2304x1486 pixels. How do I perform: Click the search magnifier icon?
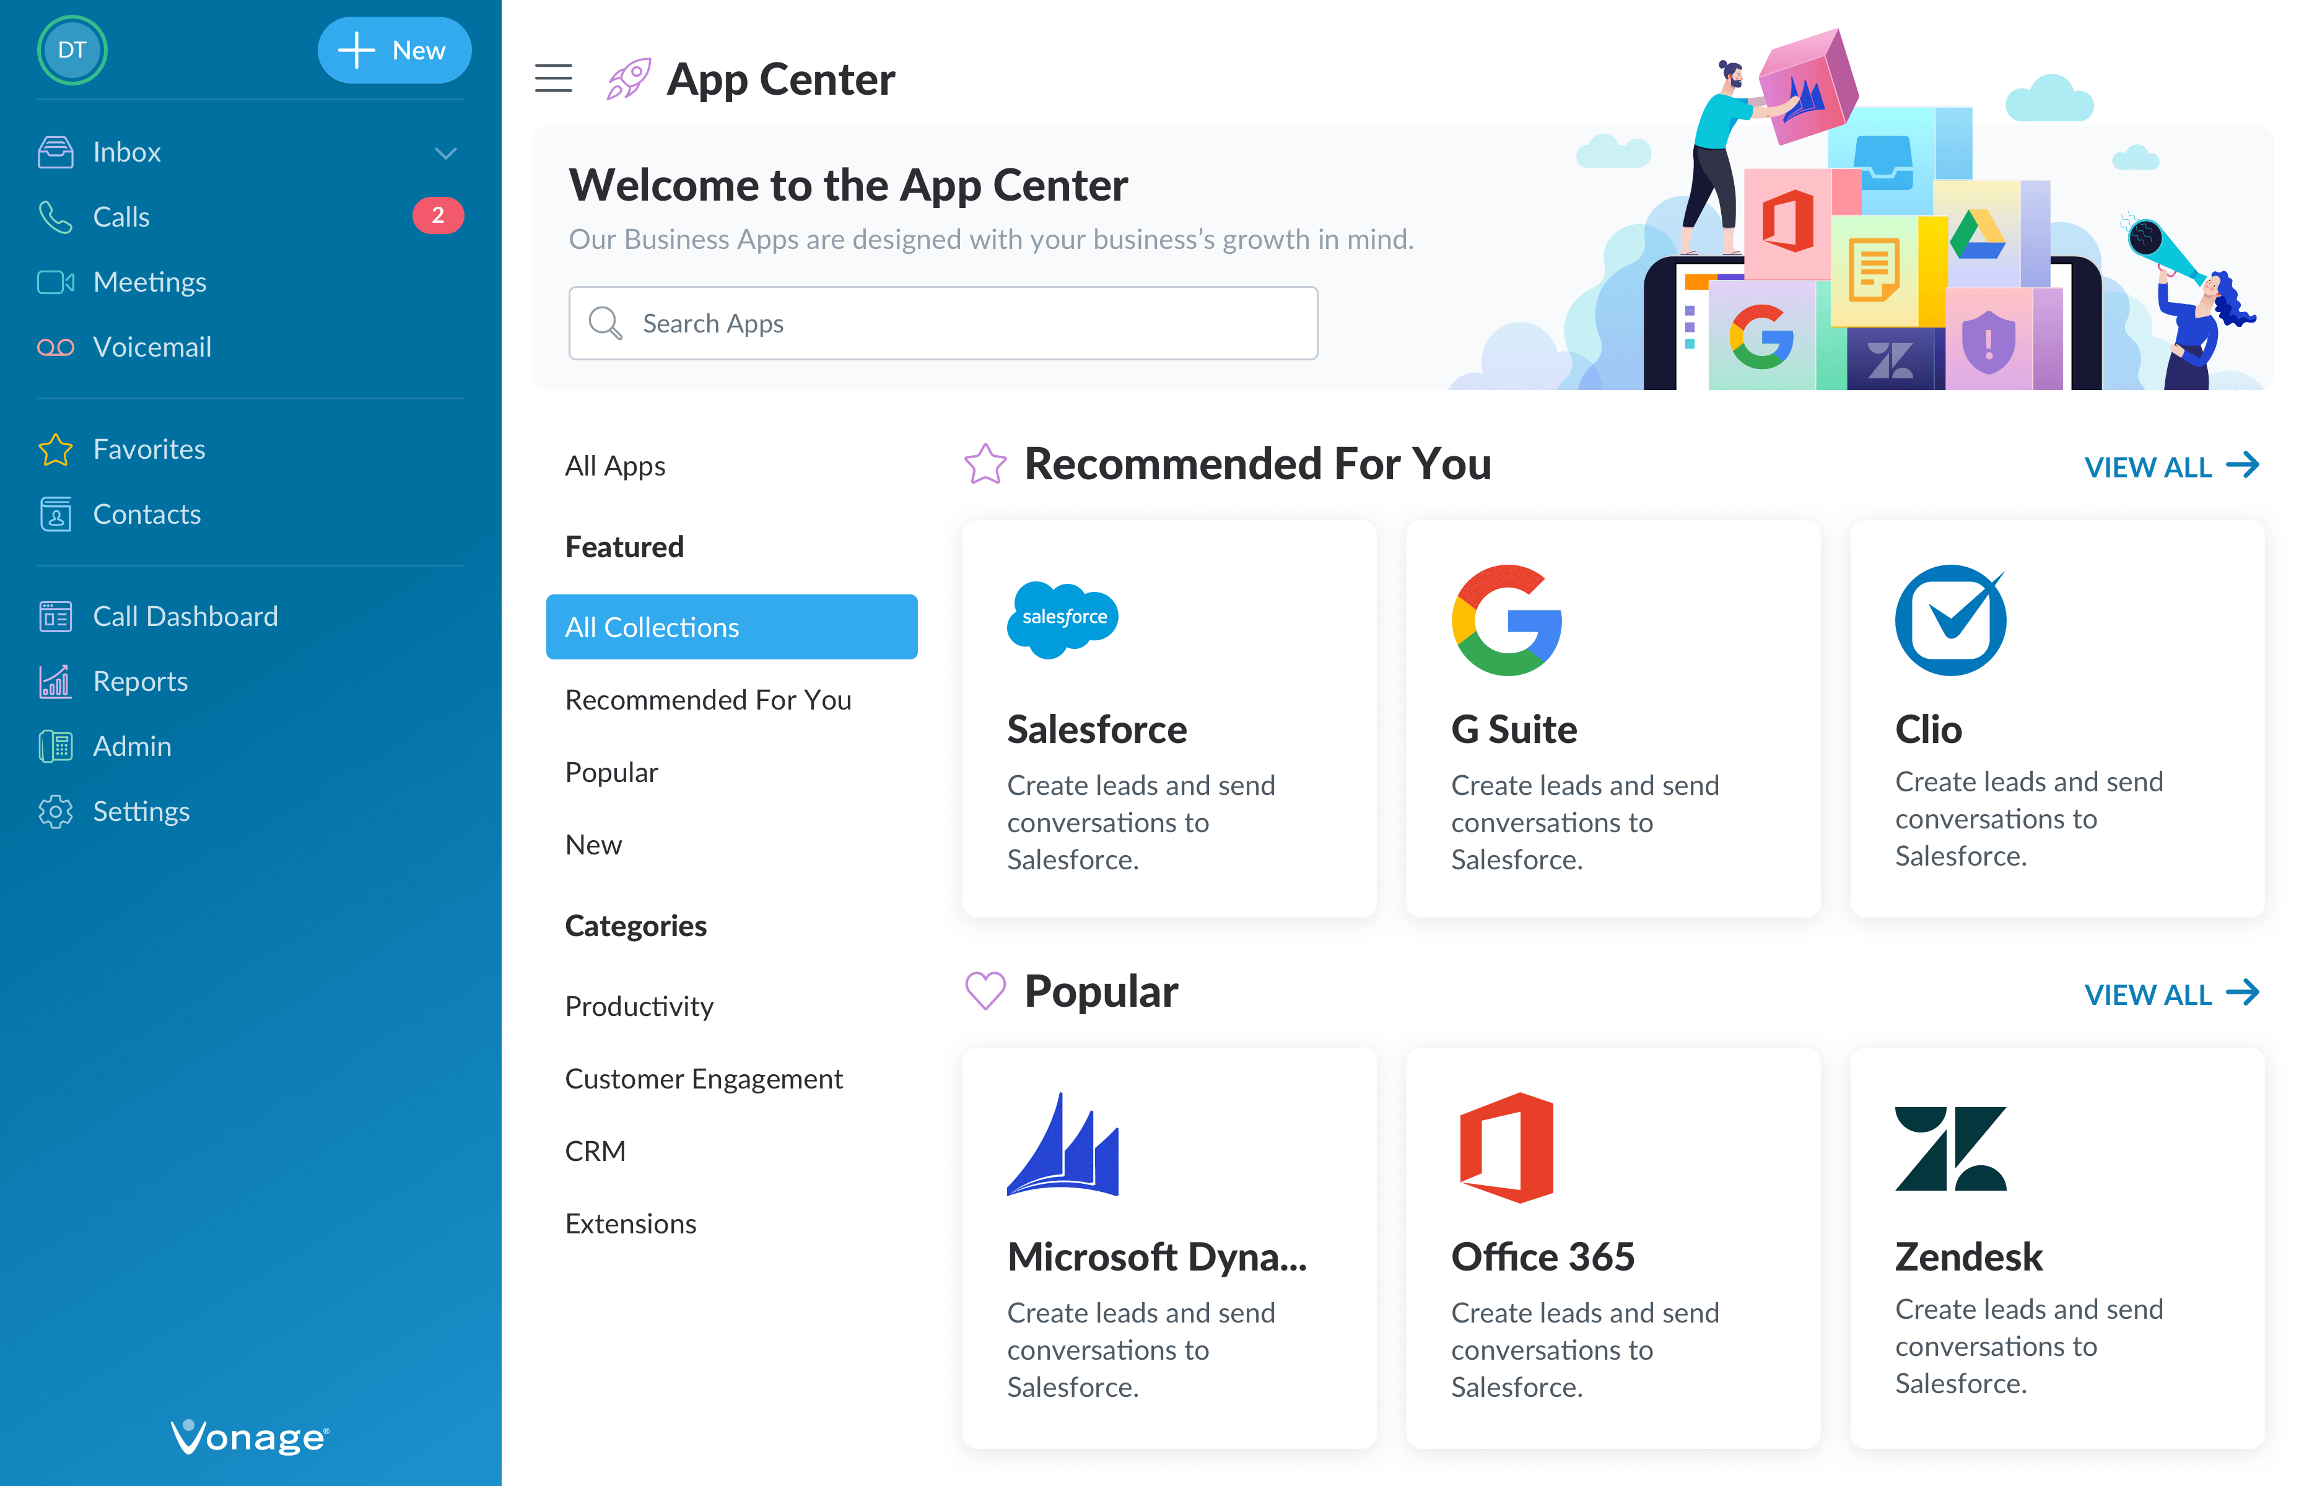605,323
